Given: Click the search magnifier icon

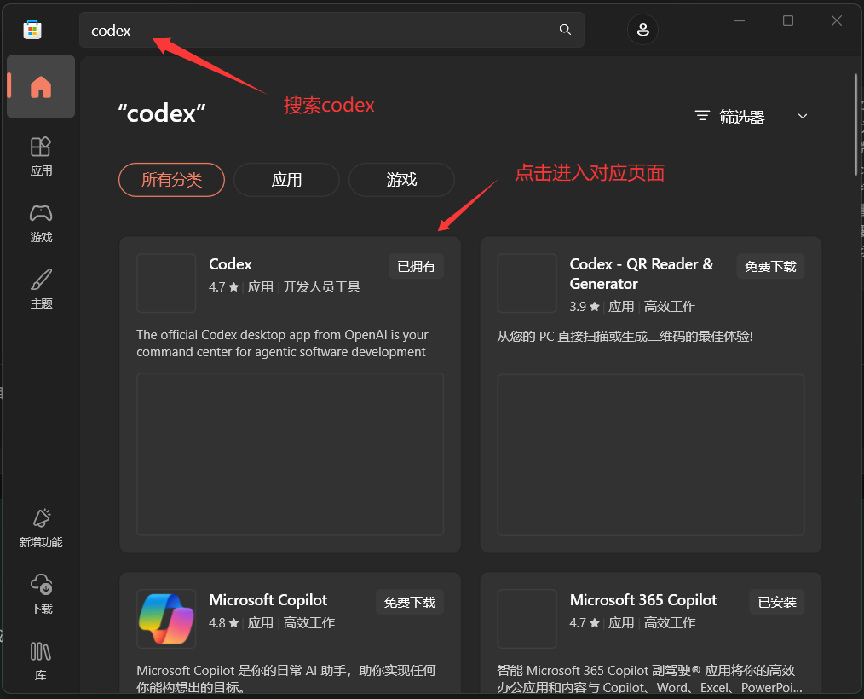Looking at the screenshot, I should 565,30.
